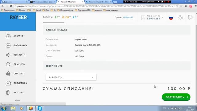
Task: Launch media player from the taskbar
Action: point(22,108)
